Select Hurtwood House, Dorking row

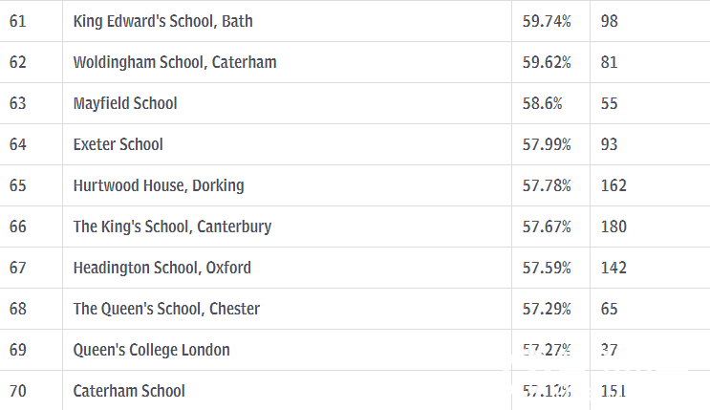[355, 185]
